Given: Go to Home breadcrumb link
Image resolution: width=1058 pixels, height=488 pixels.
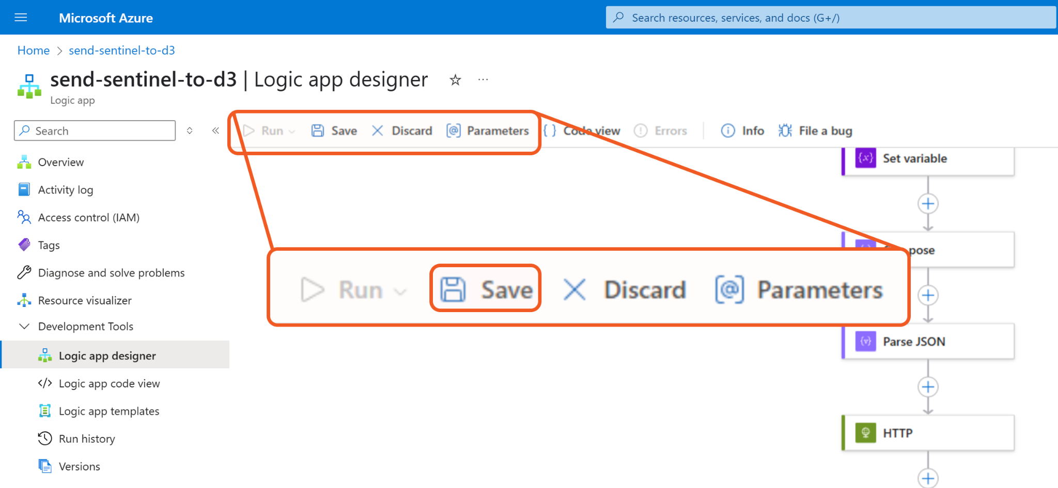Looking at the screenshot, I should 34,51.
